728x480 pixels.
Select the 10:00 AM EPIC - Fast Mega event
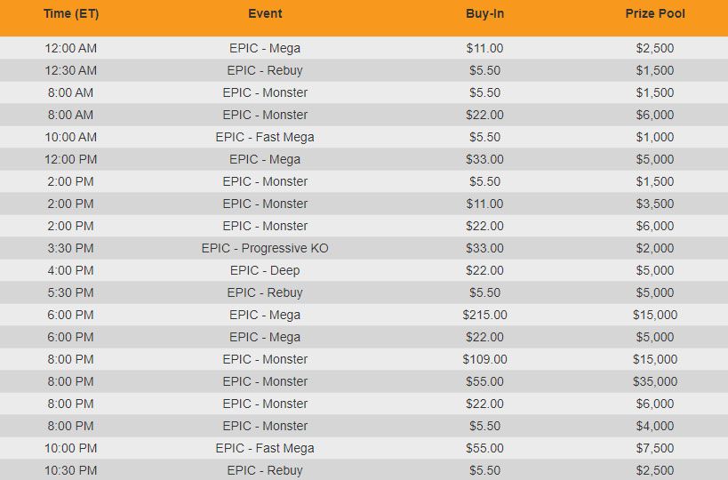click(x=265, y=138)
